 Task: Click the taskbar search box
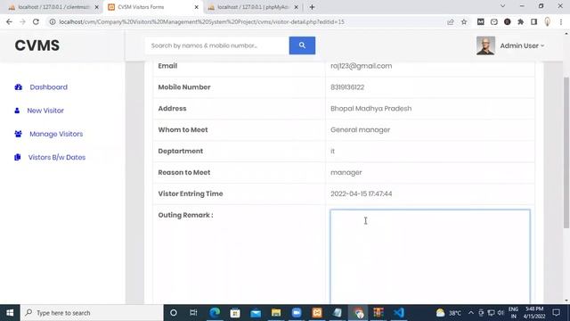coord(92,313)
